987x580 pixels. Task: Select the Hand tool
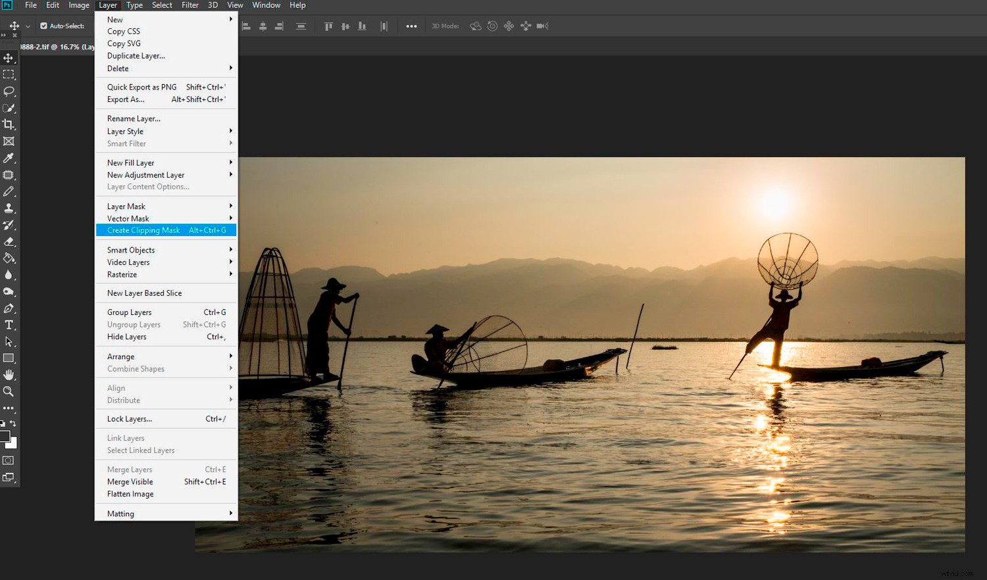point(9,375)
